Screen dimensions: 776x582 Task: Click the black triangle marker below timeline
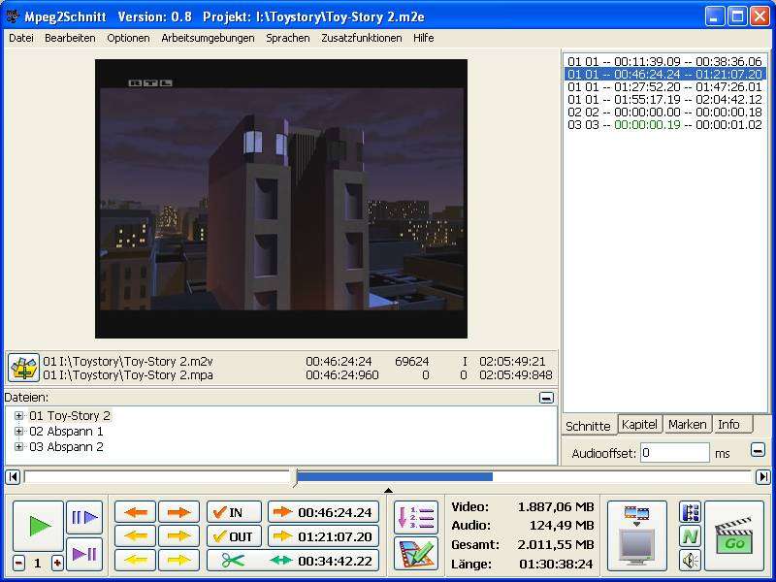click(x=389, y=490)
